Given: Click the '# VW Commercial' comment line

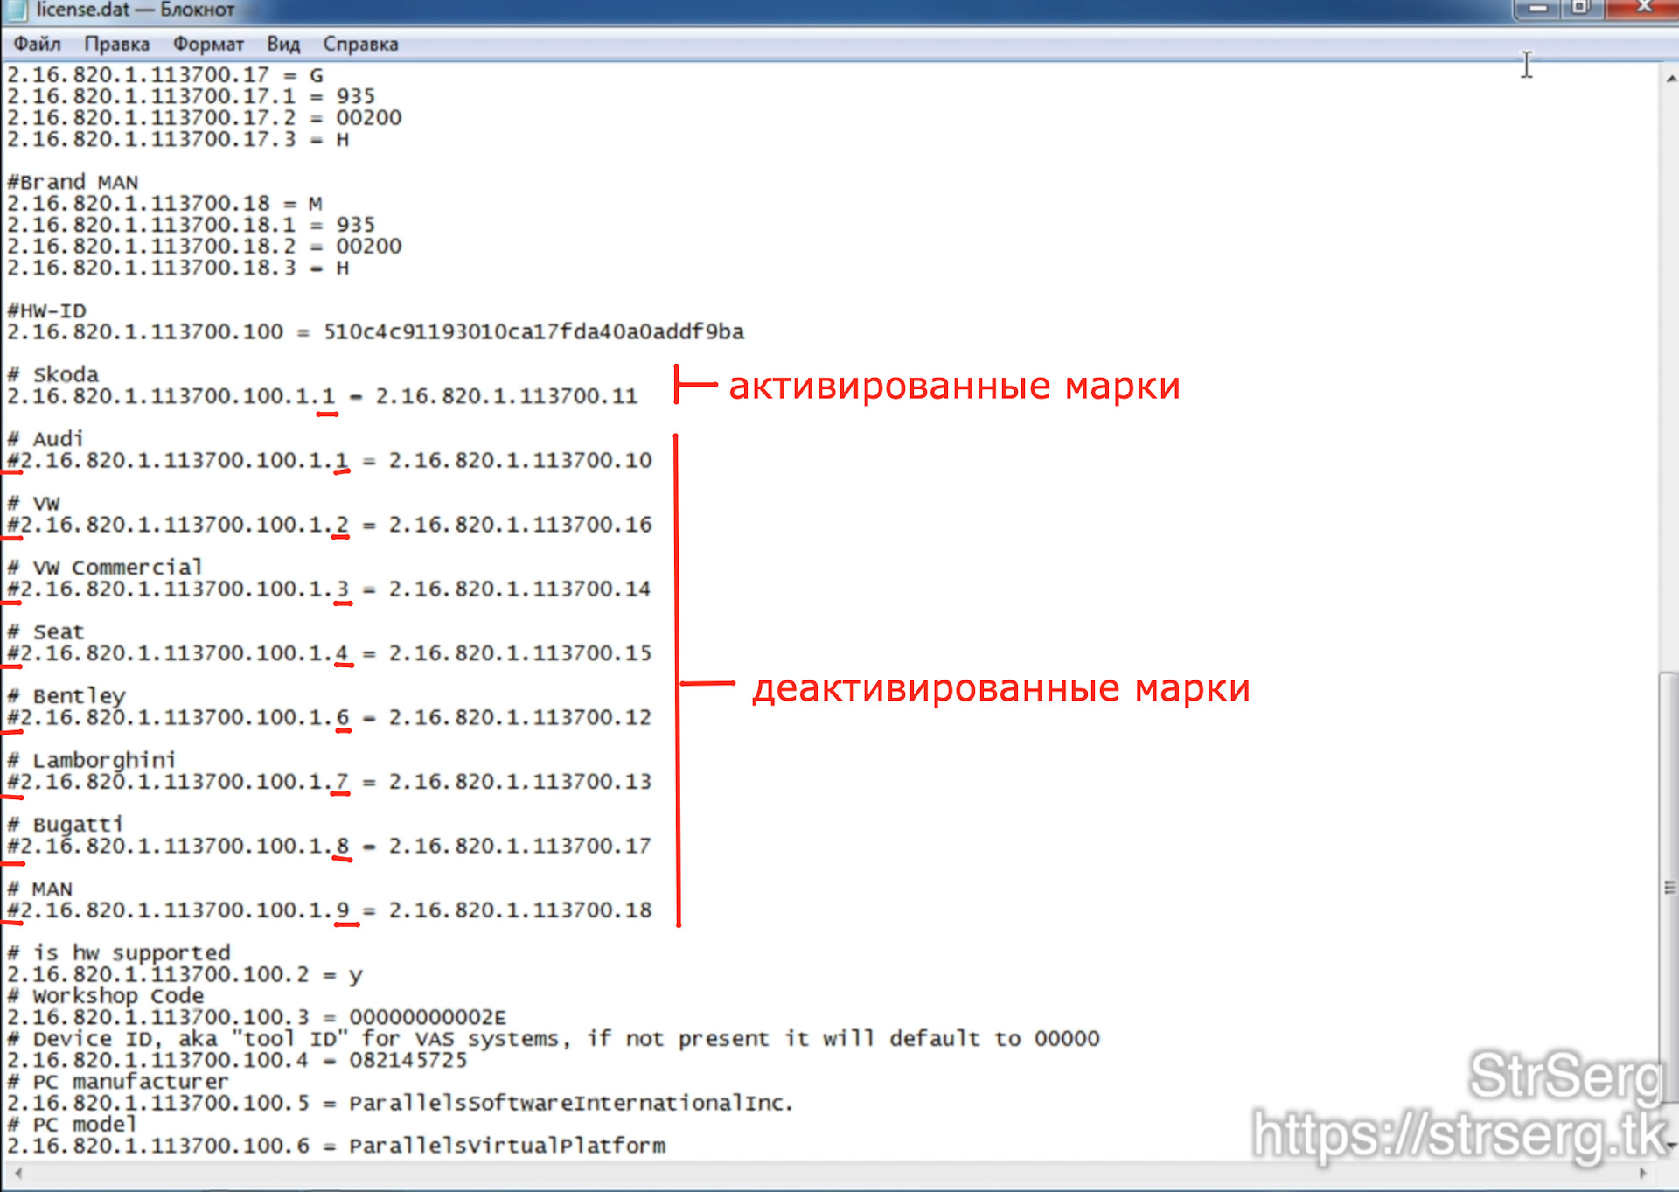Looking at the screenshot, I should coord(105,568).
